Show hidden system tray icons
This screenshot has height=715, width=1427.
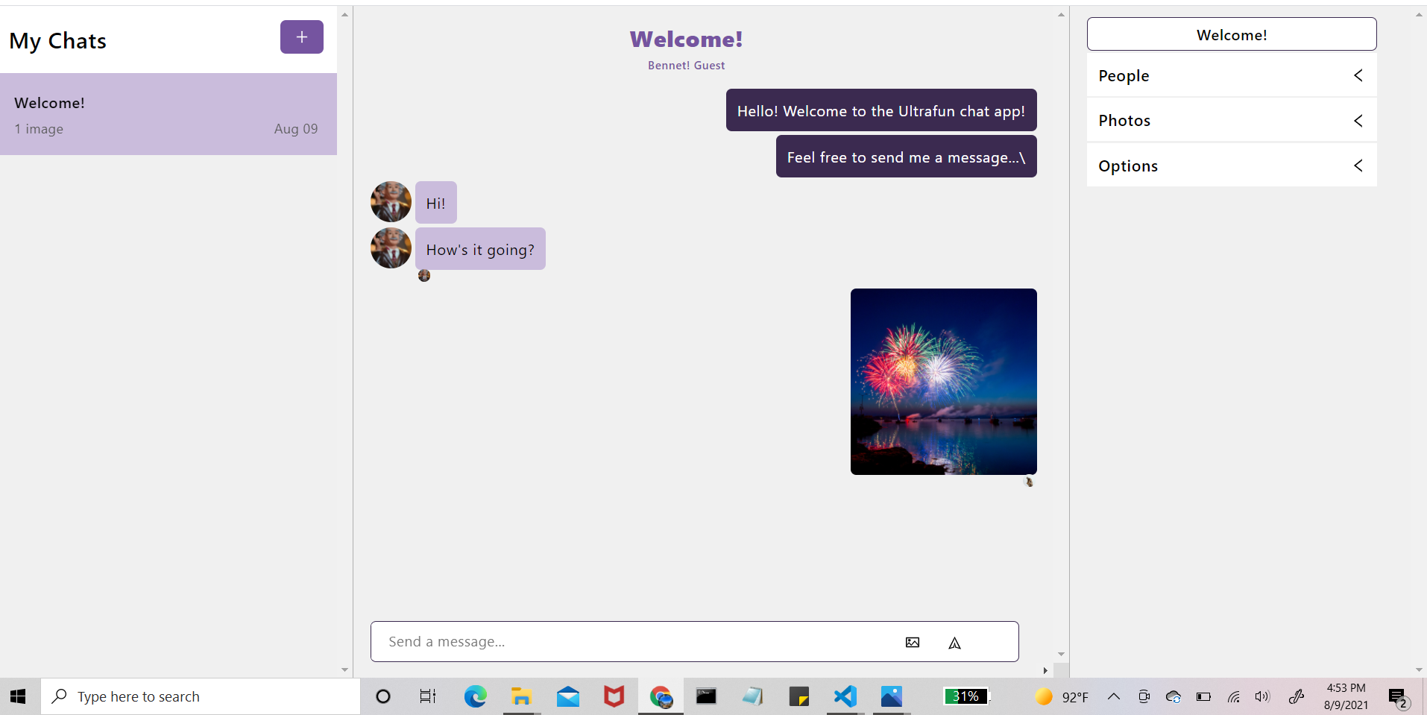[x=1114, y=696]
